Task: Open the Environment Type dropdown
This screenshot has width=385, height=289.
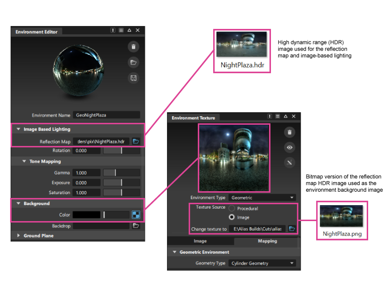Action: pyautogui.click(x=262, y=197)
